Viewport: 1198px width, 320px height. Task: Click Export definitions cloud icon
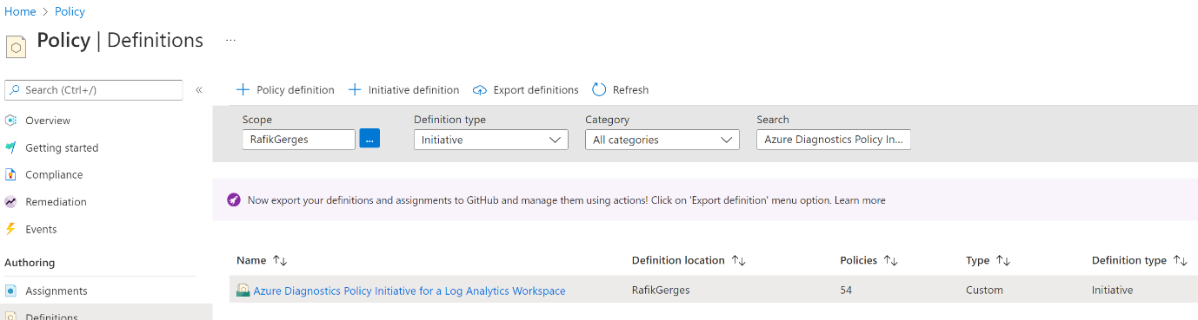point(480,90)
